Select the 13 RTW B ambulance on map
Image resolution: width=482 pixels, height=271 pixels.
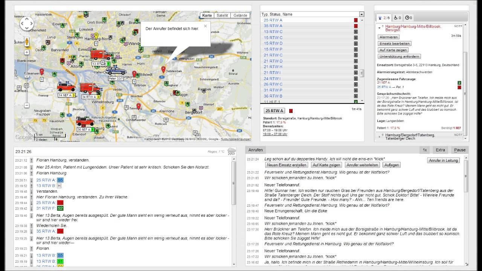pyautogui.click(x=101, y=55)
